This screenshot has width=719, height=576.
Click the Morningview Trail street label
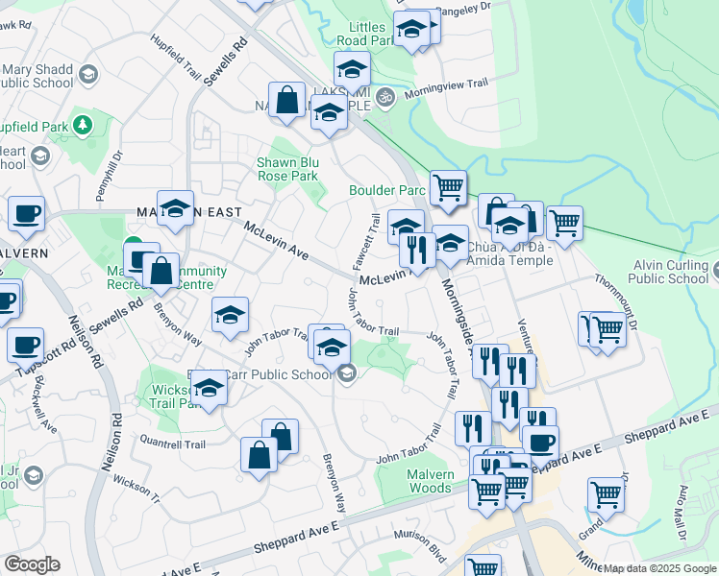(x=447, y=88)
